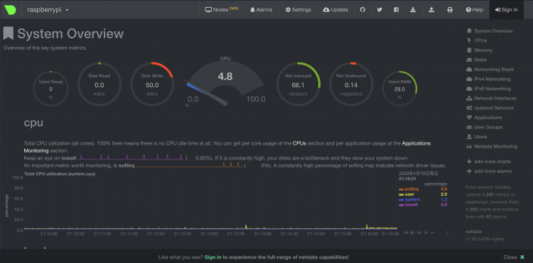Click the chart resize handle icon

click(447, 233)
